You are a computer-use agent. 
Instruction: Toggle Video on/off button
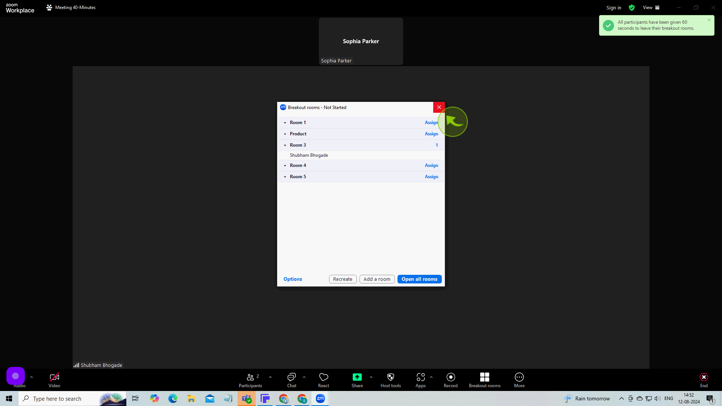coord(53,379)
